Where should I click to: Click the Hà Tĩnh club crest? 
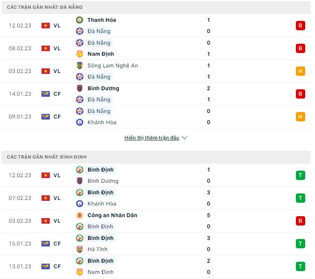click(80, 249)
